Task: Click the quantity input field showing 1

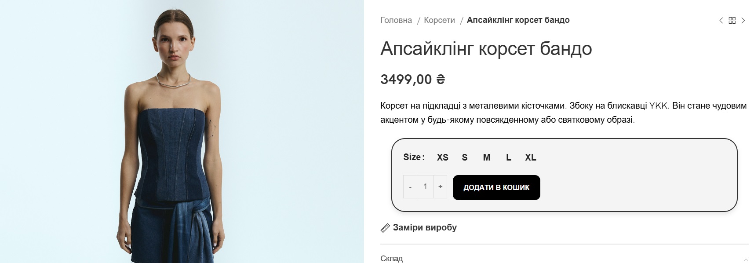Action: (x=425, y=186)
